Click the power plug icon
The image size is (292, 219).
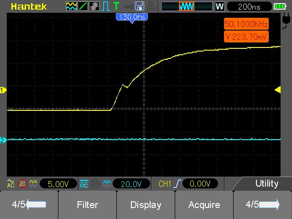[x=286, y=21]
